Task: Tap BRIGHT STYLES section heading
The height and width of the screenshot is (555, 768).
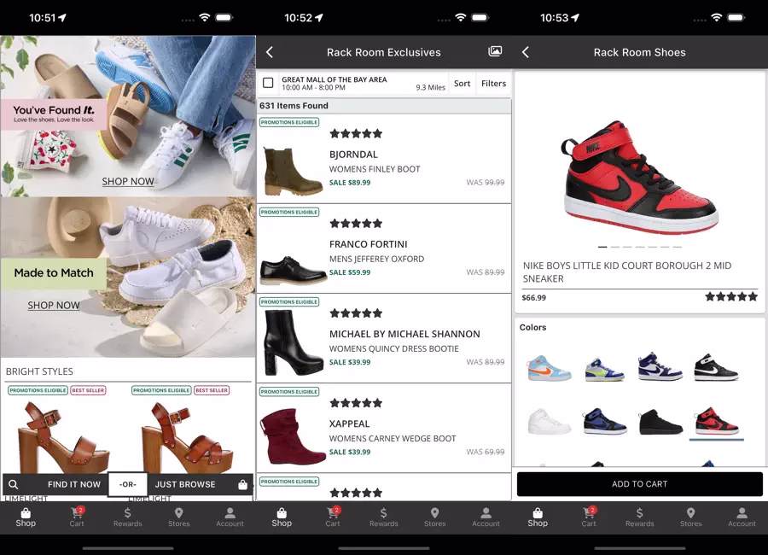Action: point(39,371)
